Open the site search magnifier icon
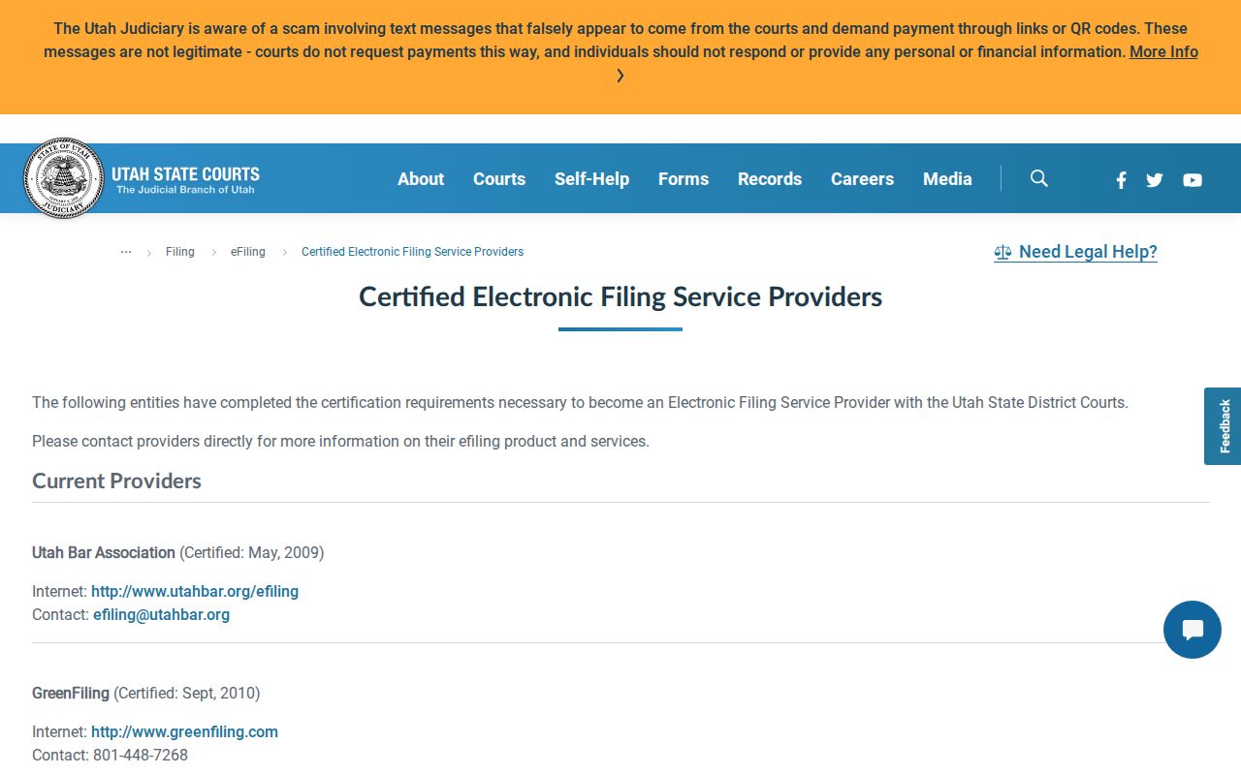 [1039, 178]
